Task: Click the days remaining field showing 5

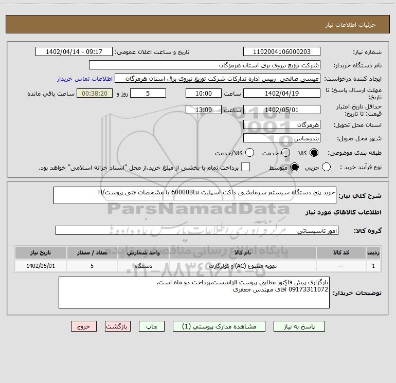Action: click(148, 93)
